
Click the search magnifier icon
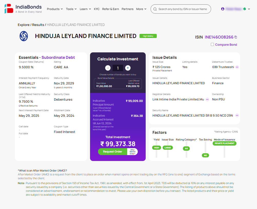click(155, 9)
